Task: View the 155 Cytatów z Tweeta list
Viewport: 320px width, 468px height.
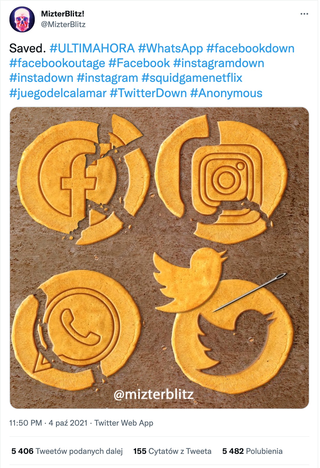Action: (x=172, y=451)
